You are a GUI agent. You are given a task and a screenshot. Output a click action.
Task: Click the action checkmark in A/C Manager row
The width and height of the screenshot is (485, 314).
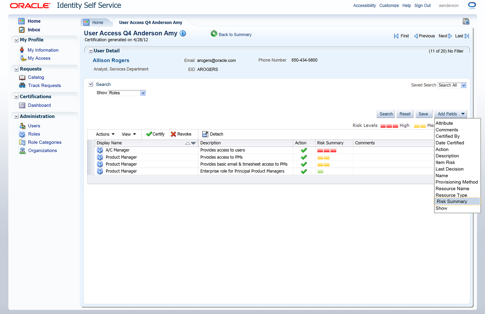[304, 150]
